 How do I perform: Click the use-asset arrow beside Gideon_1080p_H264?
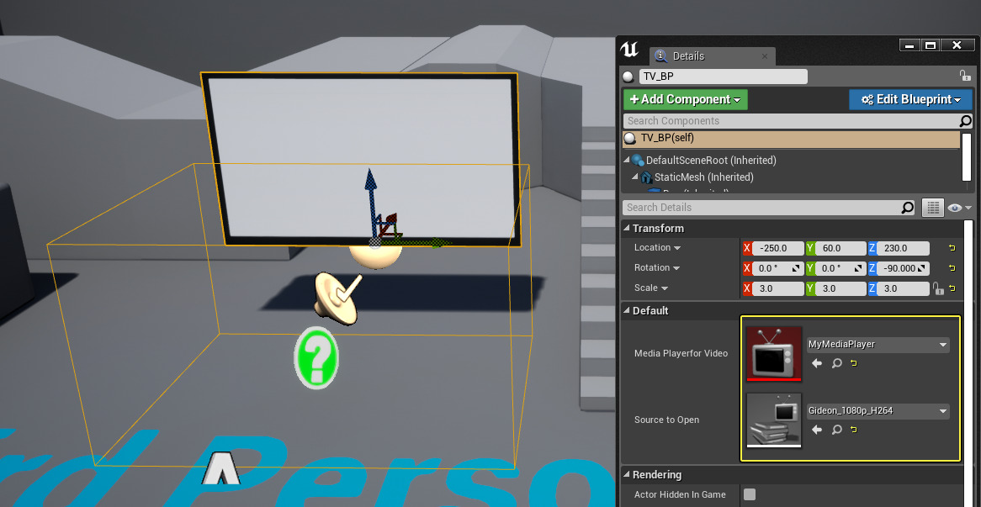pos(814,430)
